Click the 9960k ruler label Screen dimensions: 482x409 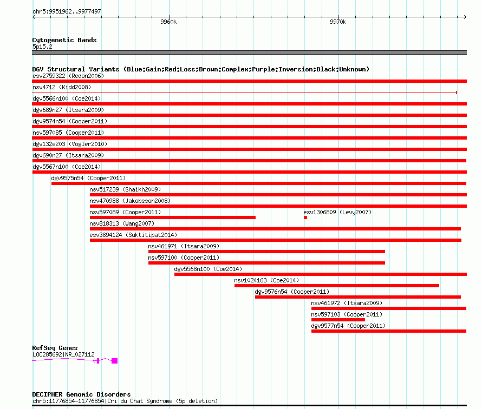pyautogui.click(x=168, y=22)
